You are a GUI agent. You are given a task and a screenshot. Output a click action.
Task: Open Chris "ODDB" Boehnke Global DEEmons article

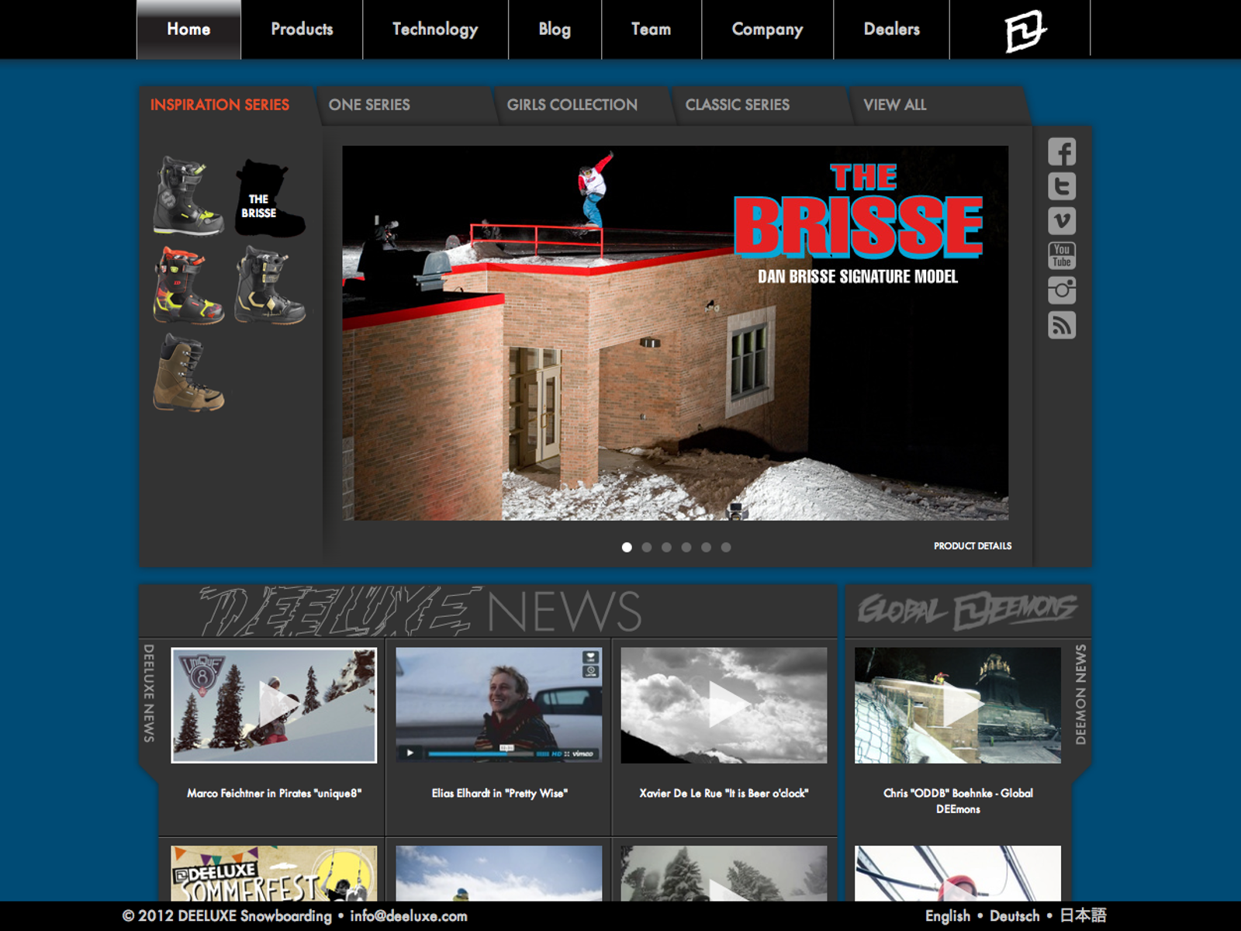point(958,801)
